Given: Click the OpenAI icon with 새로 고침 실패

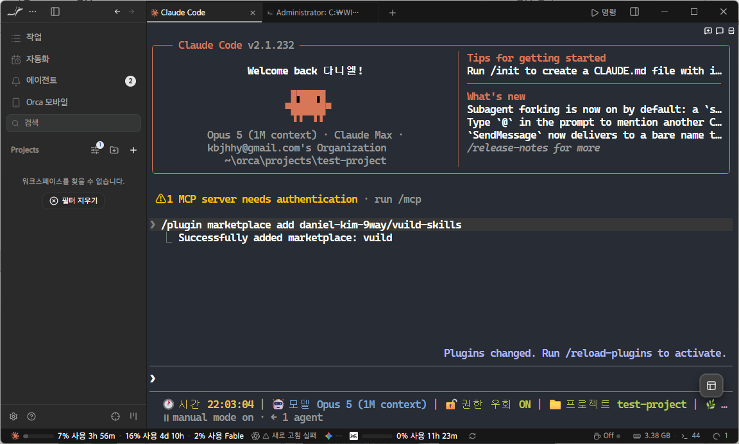Looking at the screenshot, I should pos(255,436).
